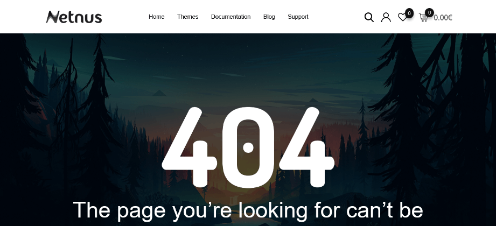Open the user account icon

[386, 17]
